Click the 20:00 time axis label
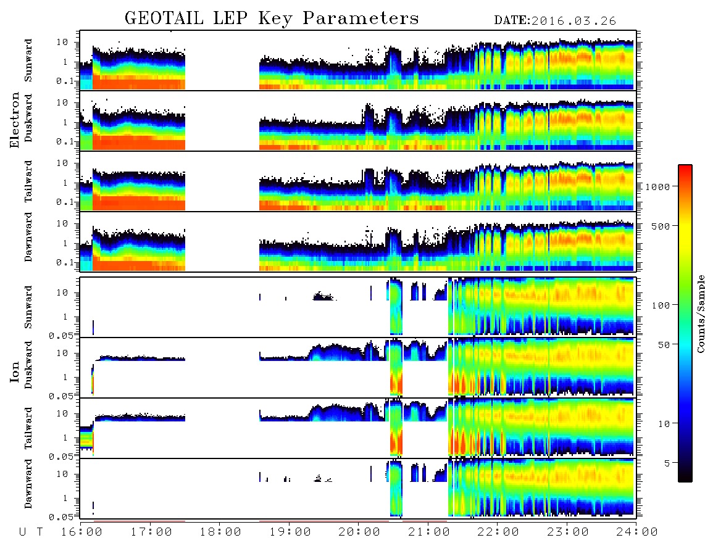705x543 pixels. 359,533
